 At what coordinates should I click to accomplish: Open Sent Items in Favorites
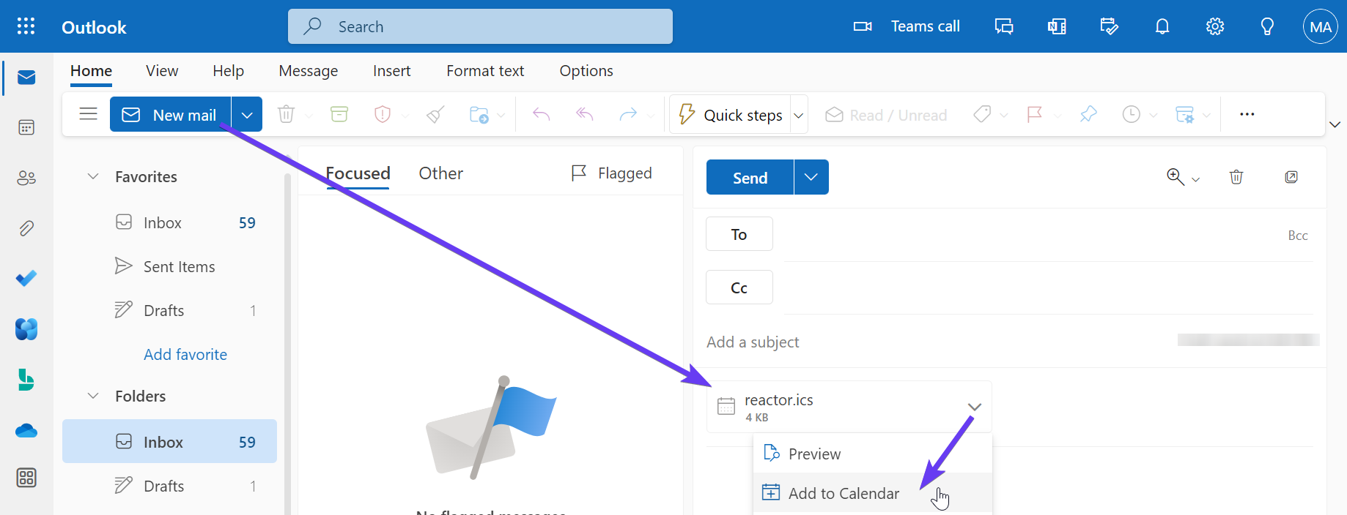169,266
